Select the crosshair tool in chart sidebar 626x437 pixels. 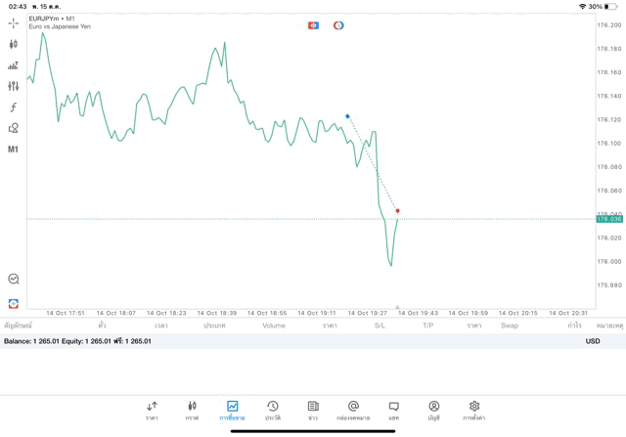[14, 22]
